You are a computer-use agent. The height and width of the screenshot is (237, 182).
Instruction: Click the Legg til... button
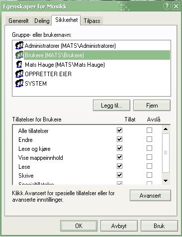pos(111,106)
